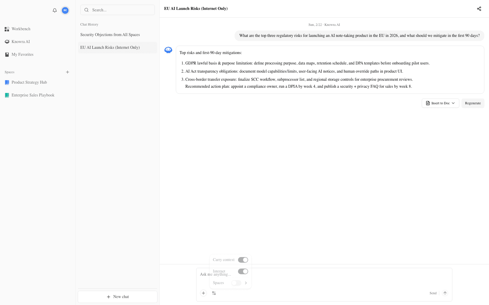Image resolution: width=489 pixels, height=305 pixels.
Task: Open the Insert to Doc dropdown
Action: tap(440, 103)
